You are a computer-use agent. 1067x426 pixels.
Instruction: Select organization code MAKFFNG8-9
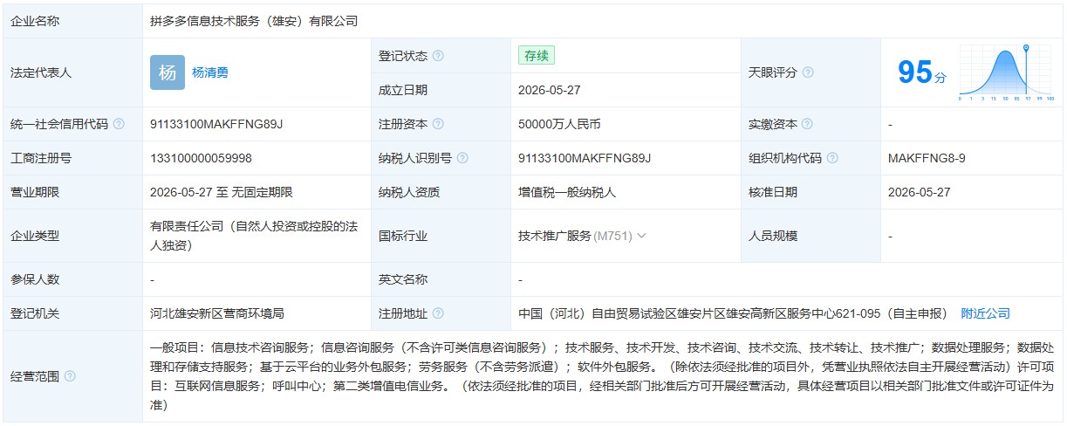click(927, 158)
